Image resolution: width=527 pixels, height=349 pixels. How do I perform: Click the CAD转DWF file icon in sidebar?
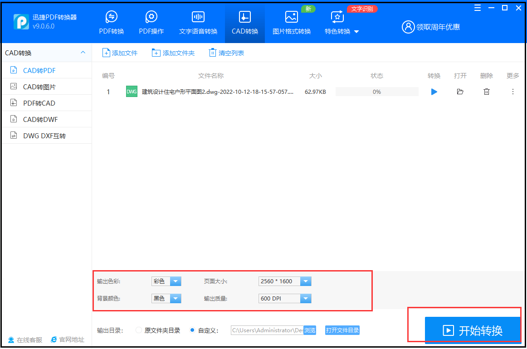coord(14,119)
